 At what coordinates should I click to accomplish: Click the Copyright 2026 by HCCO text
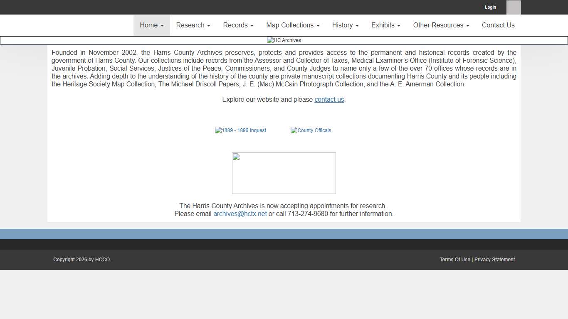pos(82,260)
